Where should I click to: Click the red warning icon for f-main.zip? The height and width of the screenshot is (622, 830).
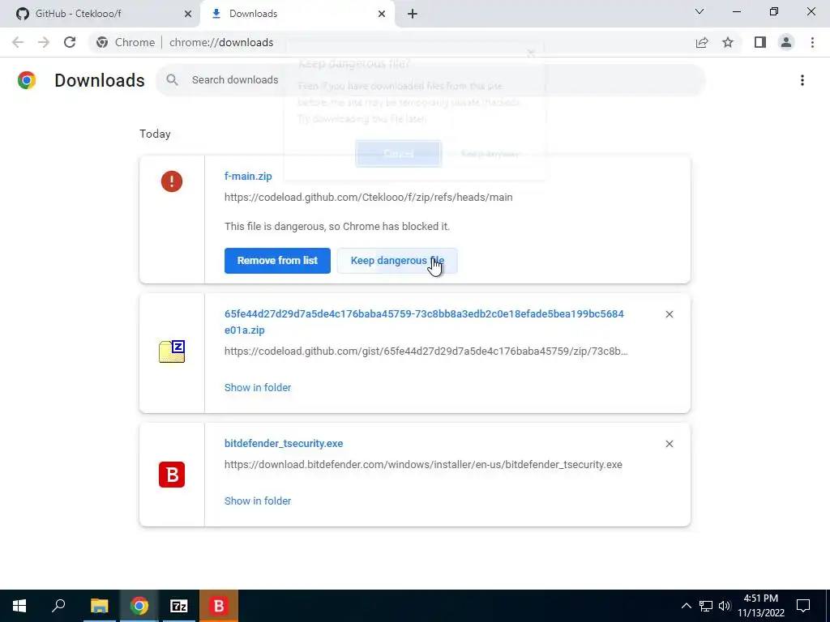point(172,181)
